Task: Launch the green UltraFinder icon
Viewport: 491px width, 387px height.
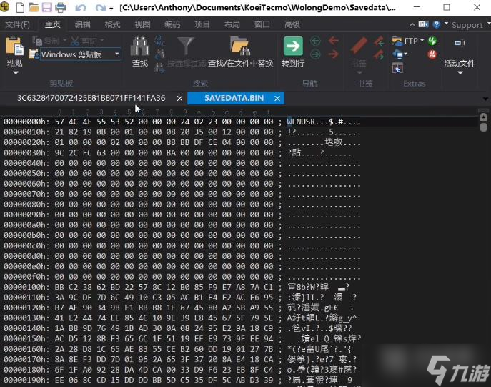Action: (x=432, y=41)
